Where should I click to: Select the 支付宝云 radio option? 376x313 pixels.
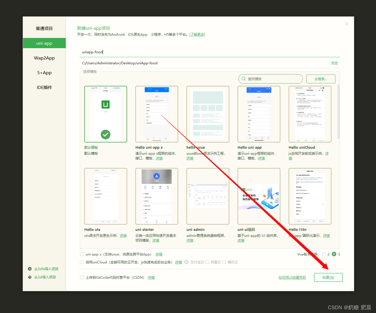pos(186,262)
